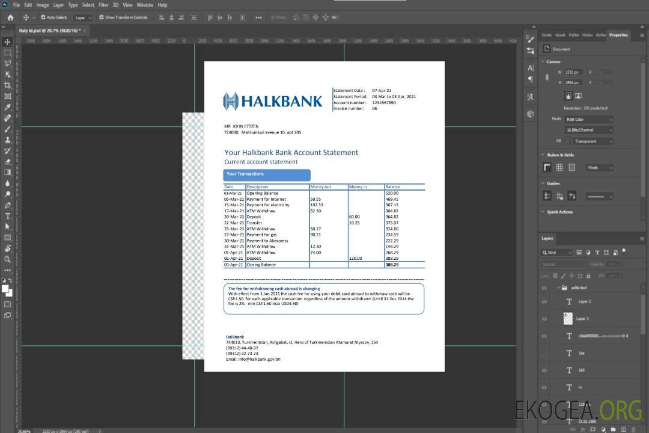Select the Lasso tool
649x433 pixels.
(7, 63)
